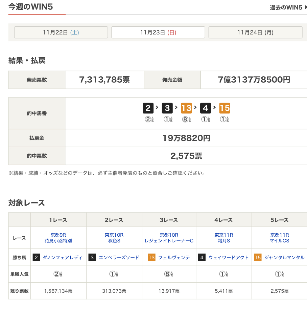Image resolution: width=307 pixels, height=315 pixels.
Task: Open the 過去のWIN5 link
Action: [288, 7]
